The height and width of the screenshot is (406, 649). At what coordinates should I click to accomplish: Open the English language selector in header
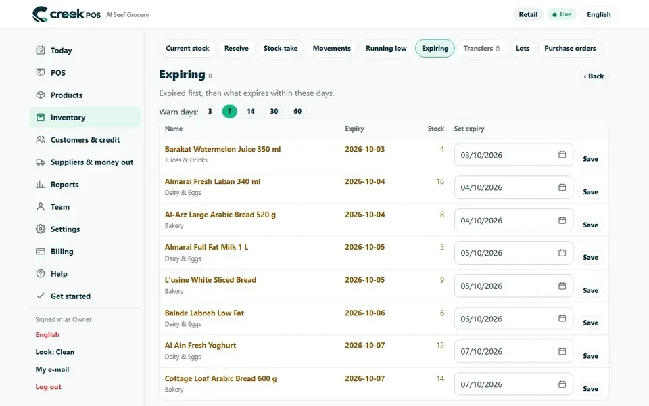[598, 14]
